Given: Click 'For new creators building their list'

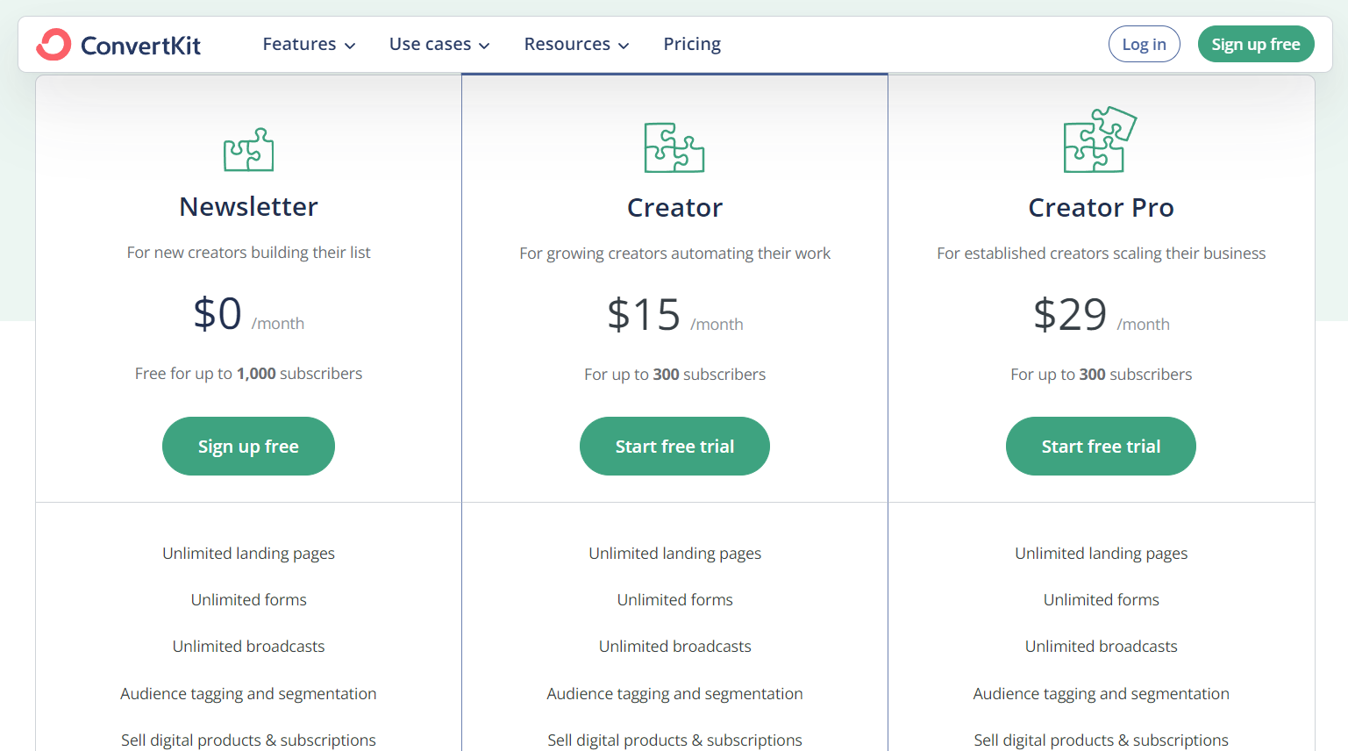Looking at the screenshot, I should point(248,253).
